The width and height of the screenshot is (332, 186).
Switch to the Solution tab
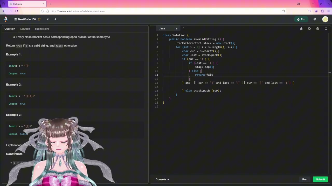click(25, 29)
